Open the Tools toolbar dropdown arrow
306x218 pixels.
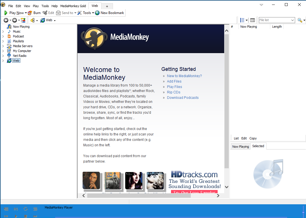coord(93,13)
